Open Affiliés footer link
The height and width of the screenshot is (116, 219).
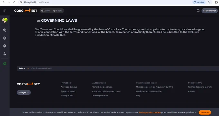(191, 91)
